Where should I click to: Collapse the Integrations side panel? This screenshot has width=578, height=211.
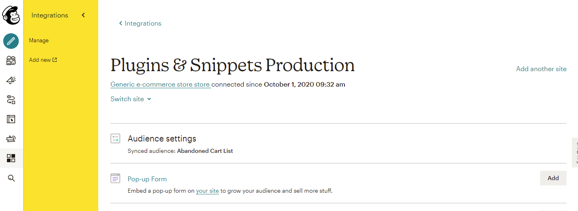pyautogui.click(x=84, y=15)
